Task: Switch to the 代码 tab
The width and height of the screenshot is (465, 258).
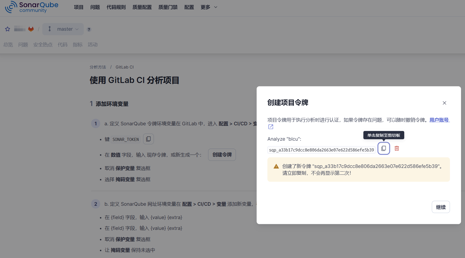Action: pyautogui.click(x=62, y=45)
